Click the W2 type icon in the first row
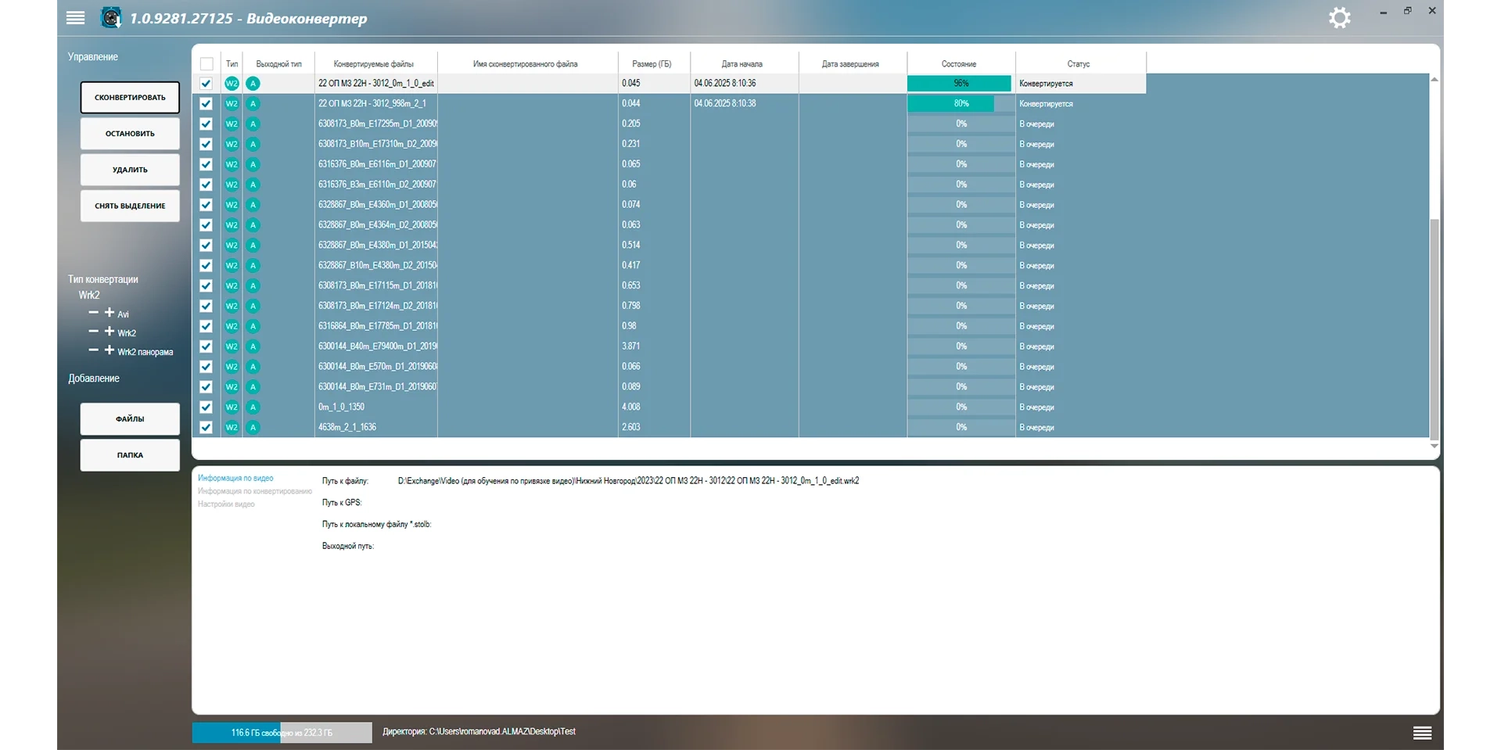The image size is (1501, 750). (x=232, y=84)
